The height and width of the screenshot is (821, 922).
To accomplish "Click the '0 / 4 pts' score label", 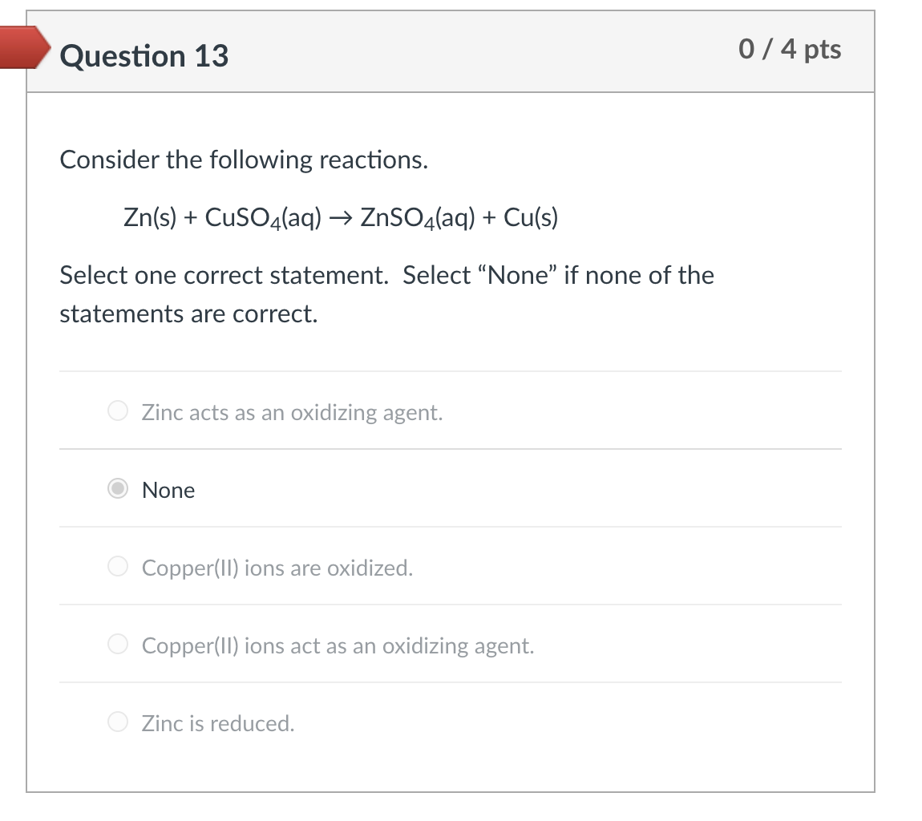I will [x=790, y=50].
